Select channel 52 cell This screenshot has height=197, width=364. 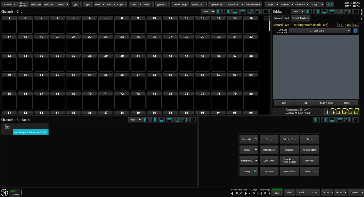point(58,81)
